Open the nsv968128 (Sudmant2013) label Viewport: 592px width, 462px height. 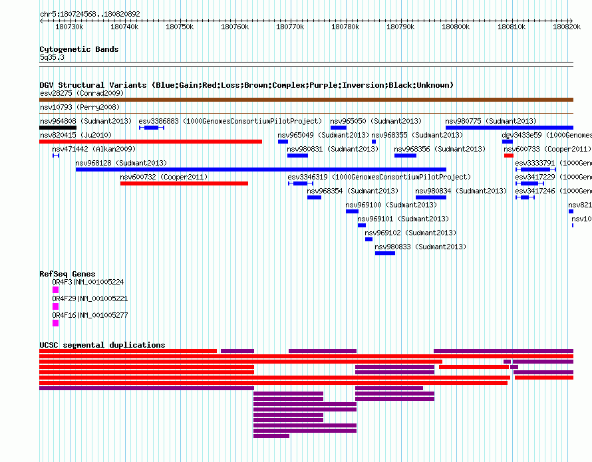click(x=121, y=163)
